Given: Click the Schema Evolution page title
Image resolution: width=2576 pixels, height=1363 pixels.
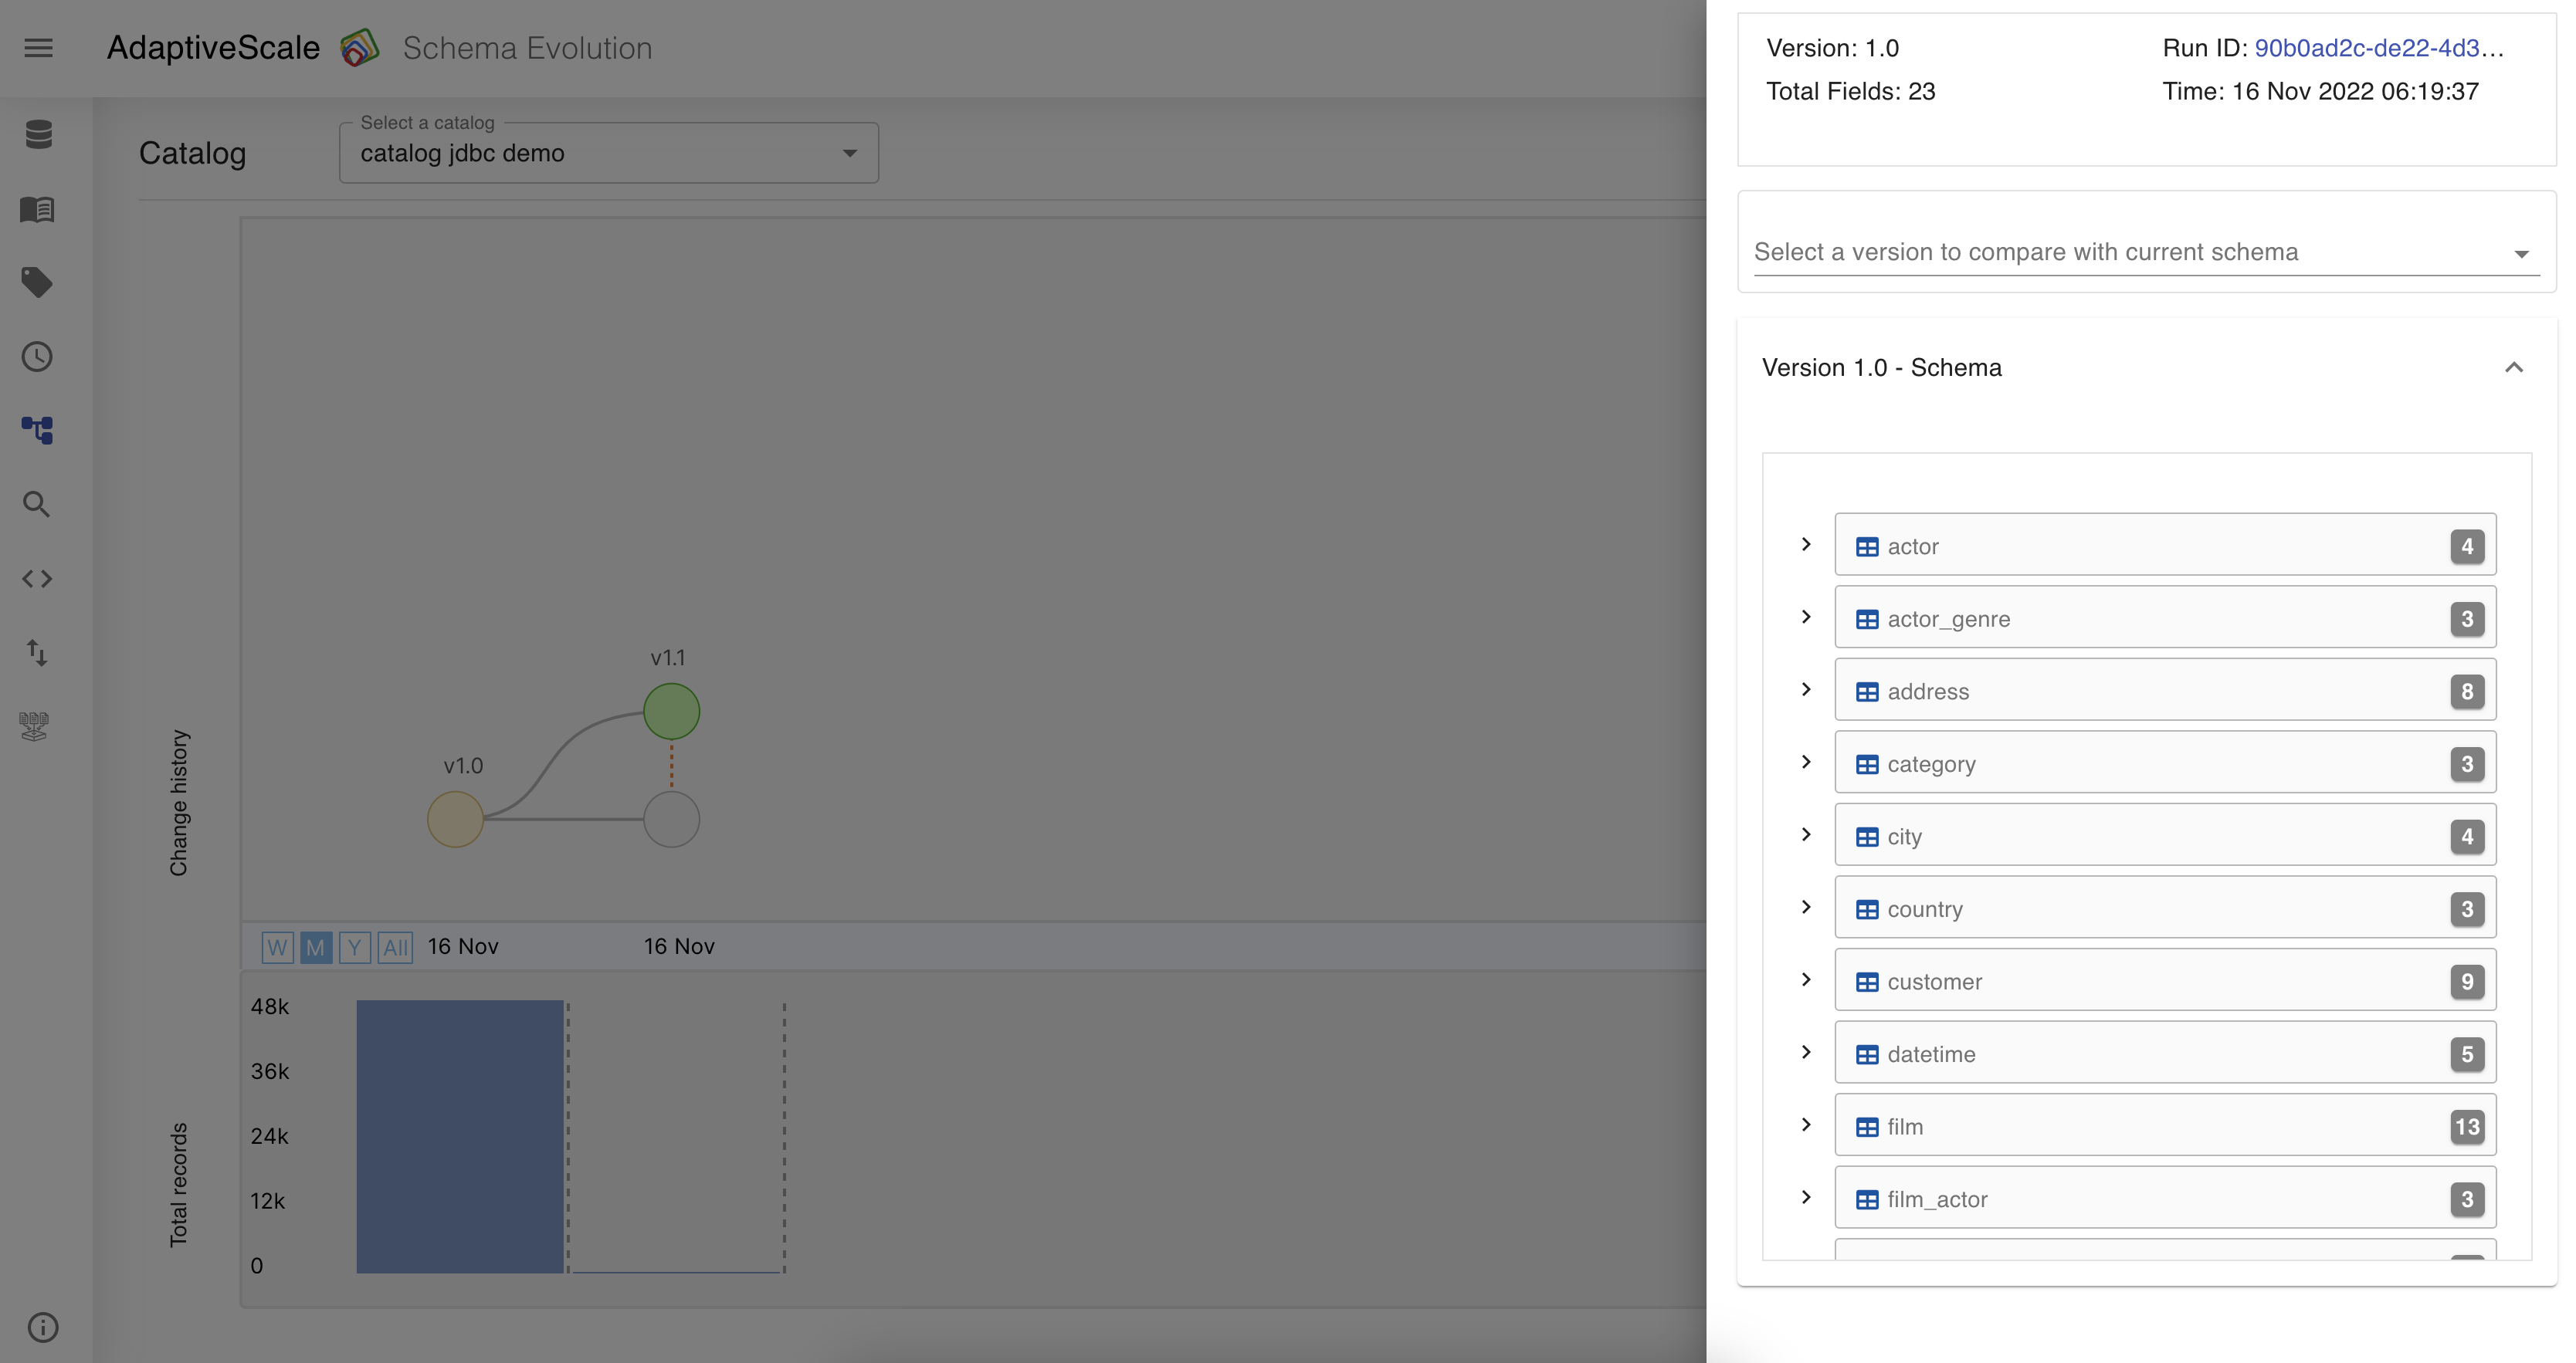Looking at the screenshot, I should [528, 48].
